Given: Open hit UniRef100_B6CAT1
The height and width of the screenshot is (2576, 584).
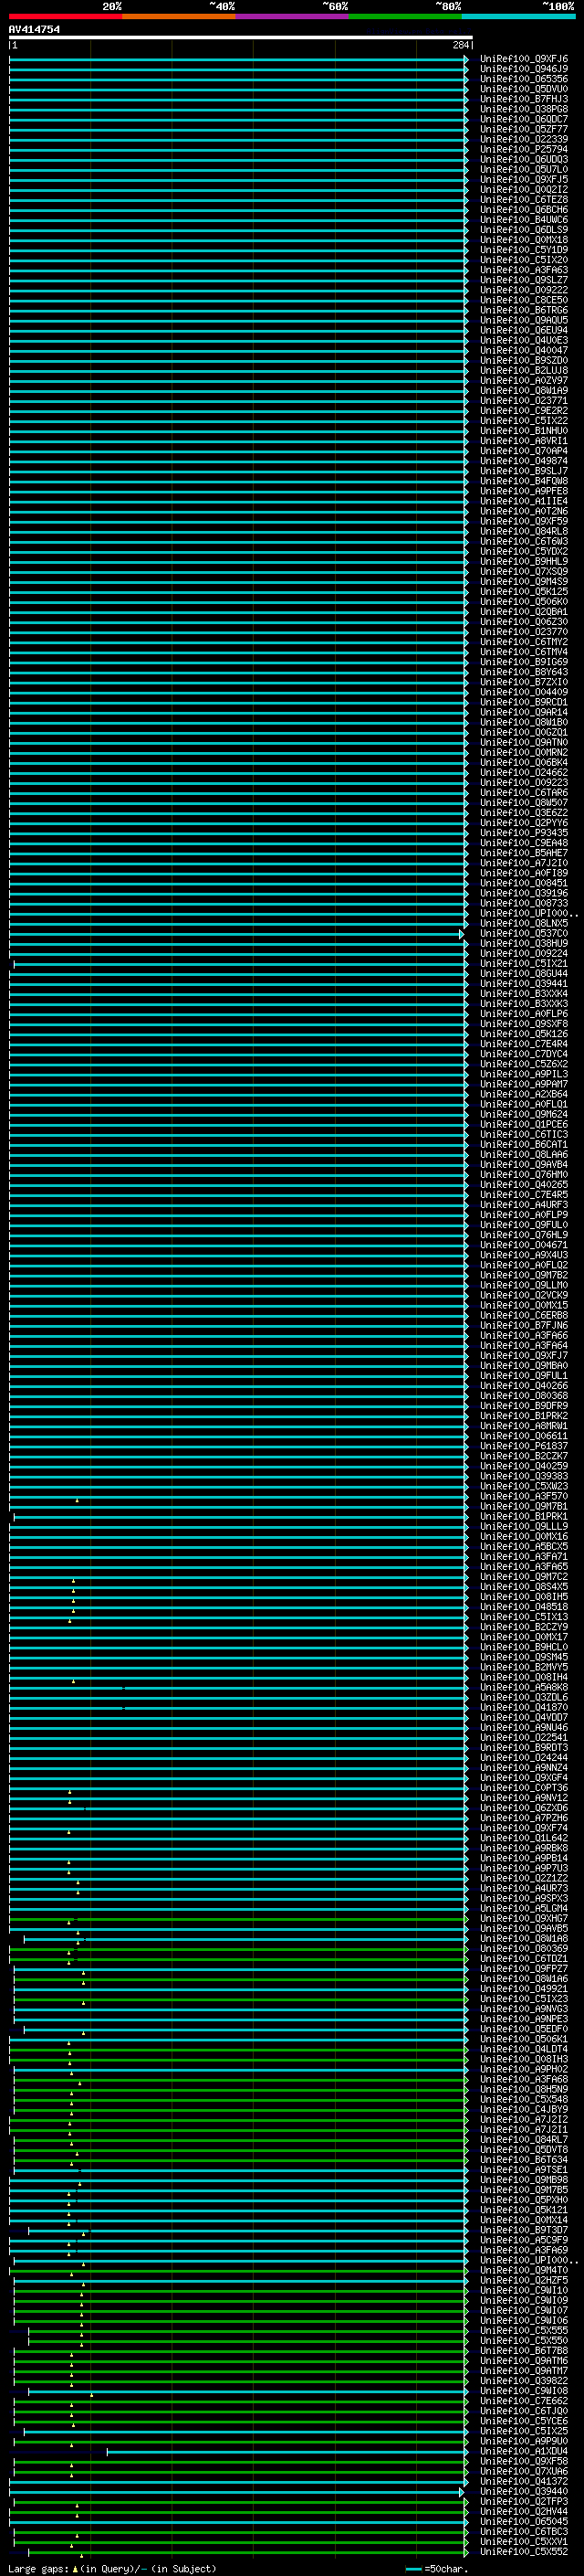Looking at the screenshot, I should (524, 1144).
